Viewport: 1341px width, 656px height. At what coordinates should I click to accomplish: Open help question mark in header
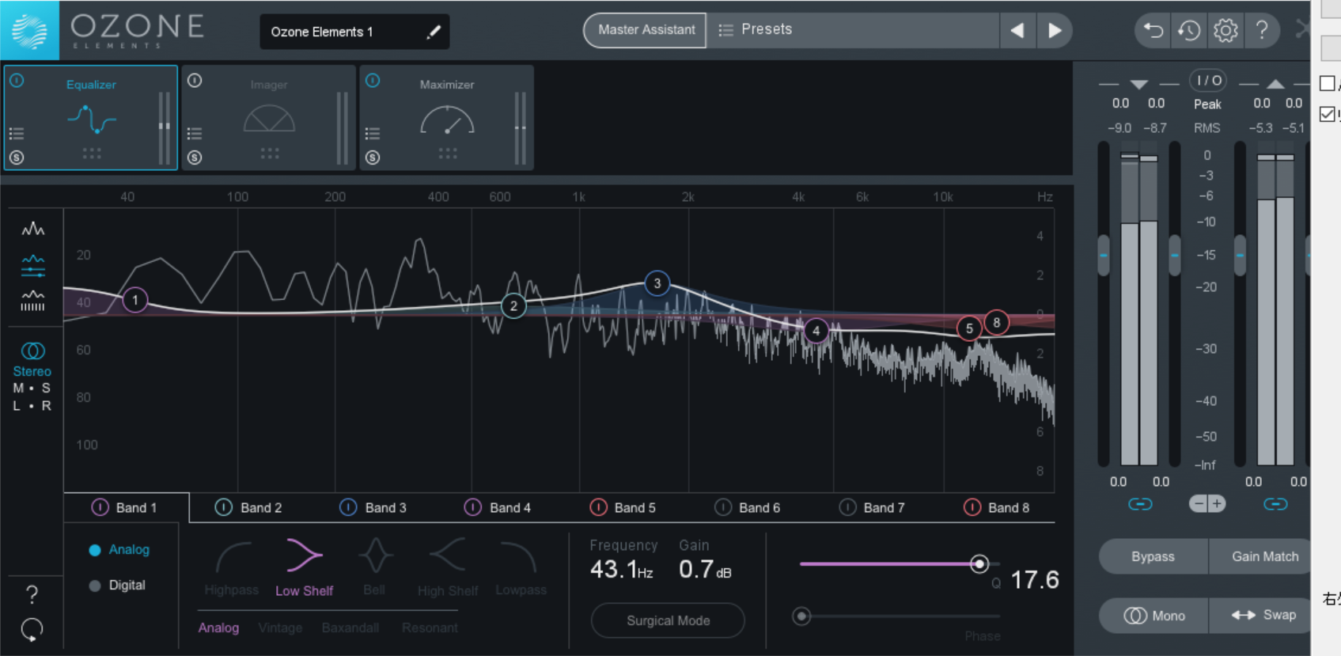[1262, 31]
